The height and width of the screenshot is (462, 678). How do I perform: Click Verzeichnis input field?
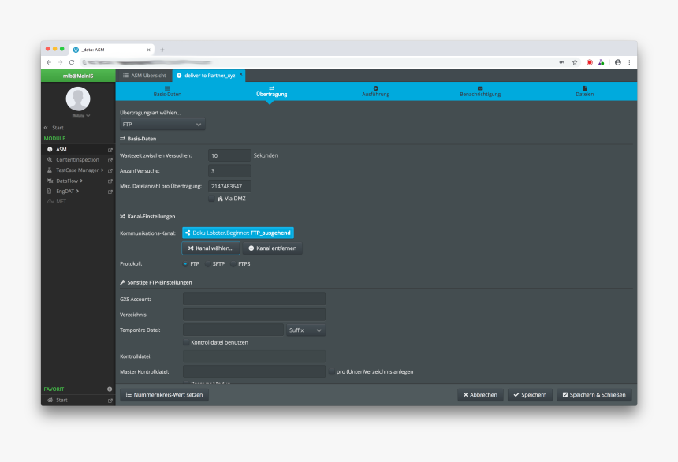pyautogui.click(x=254, y=315)
